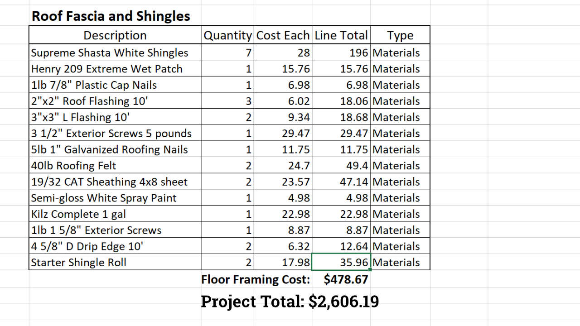Screen dimensions: 580x326
Task: Click the Project Total $2,606.19 text
Action: [290, 301]
